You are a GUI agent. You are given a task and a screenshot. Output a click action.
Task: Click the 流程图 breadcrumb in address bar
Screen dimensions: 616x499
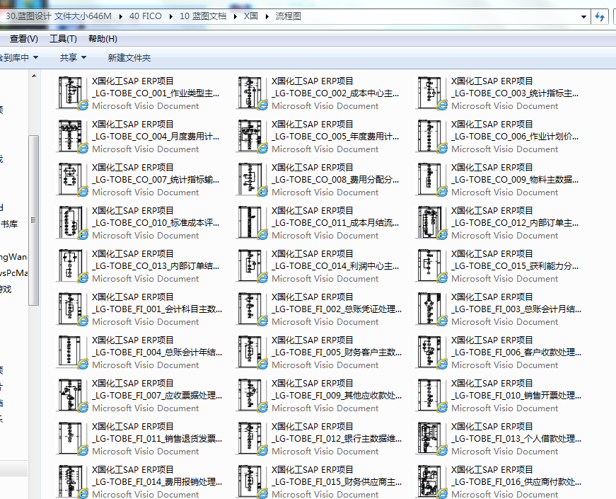pyautogui.click(x=288, y=16)
